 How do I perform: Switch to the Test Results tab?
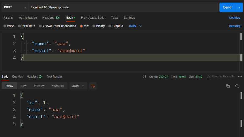tap(54, 77)
